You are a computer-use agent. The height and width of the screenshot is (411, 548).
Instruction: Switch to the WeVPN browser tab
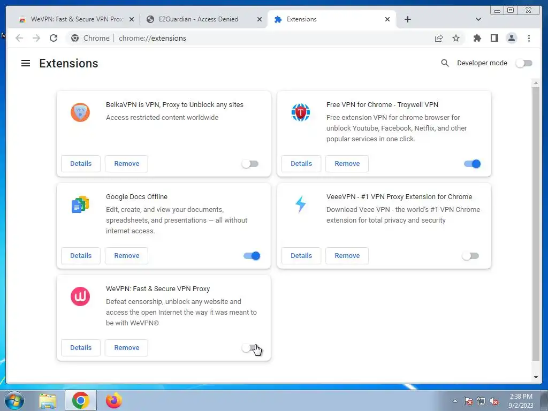[x=76, y=19]
